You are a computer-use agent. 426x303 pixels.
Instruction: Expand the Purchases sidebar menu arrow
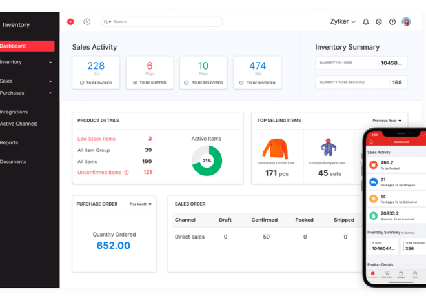pyautogui.click(x=50, y=93)
